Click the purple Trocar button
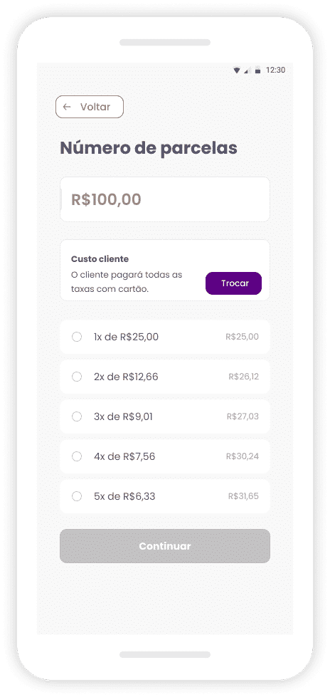Viewport: 330px width, 697px height. [233, 283]
